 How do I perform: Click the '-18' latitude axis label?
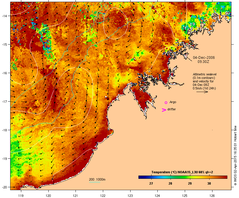coord(4,130)
